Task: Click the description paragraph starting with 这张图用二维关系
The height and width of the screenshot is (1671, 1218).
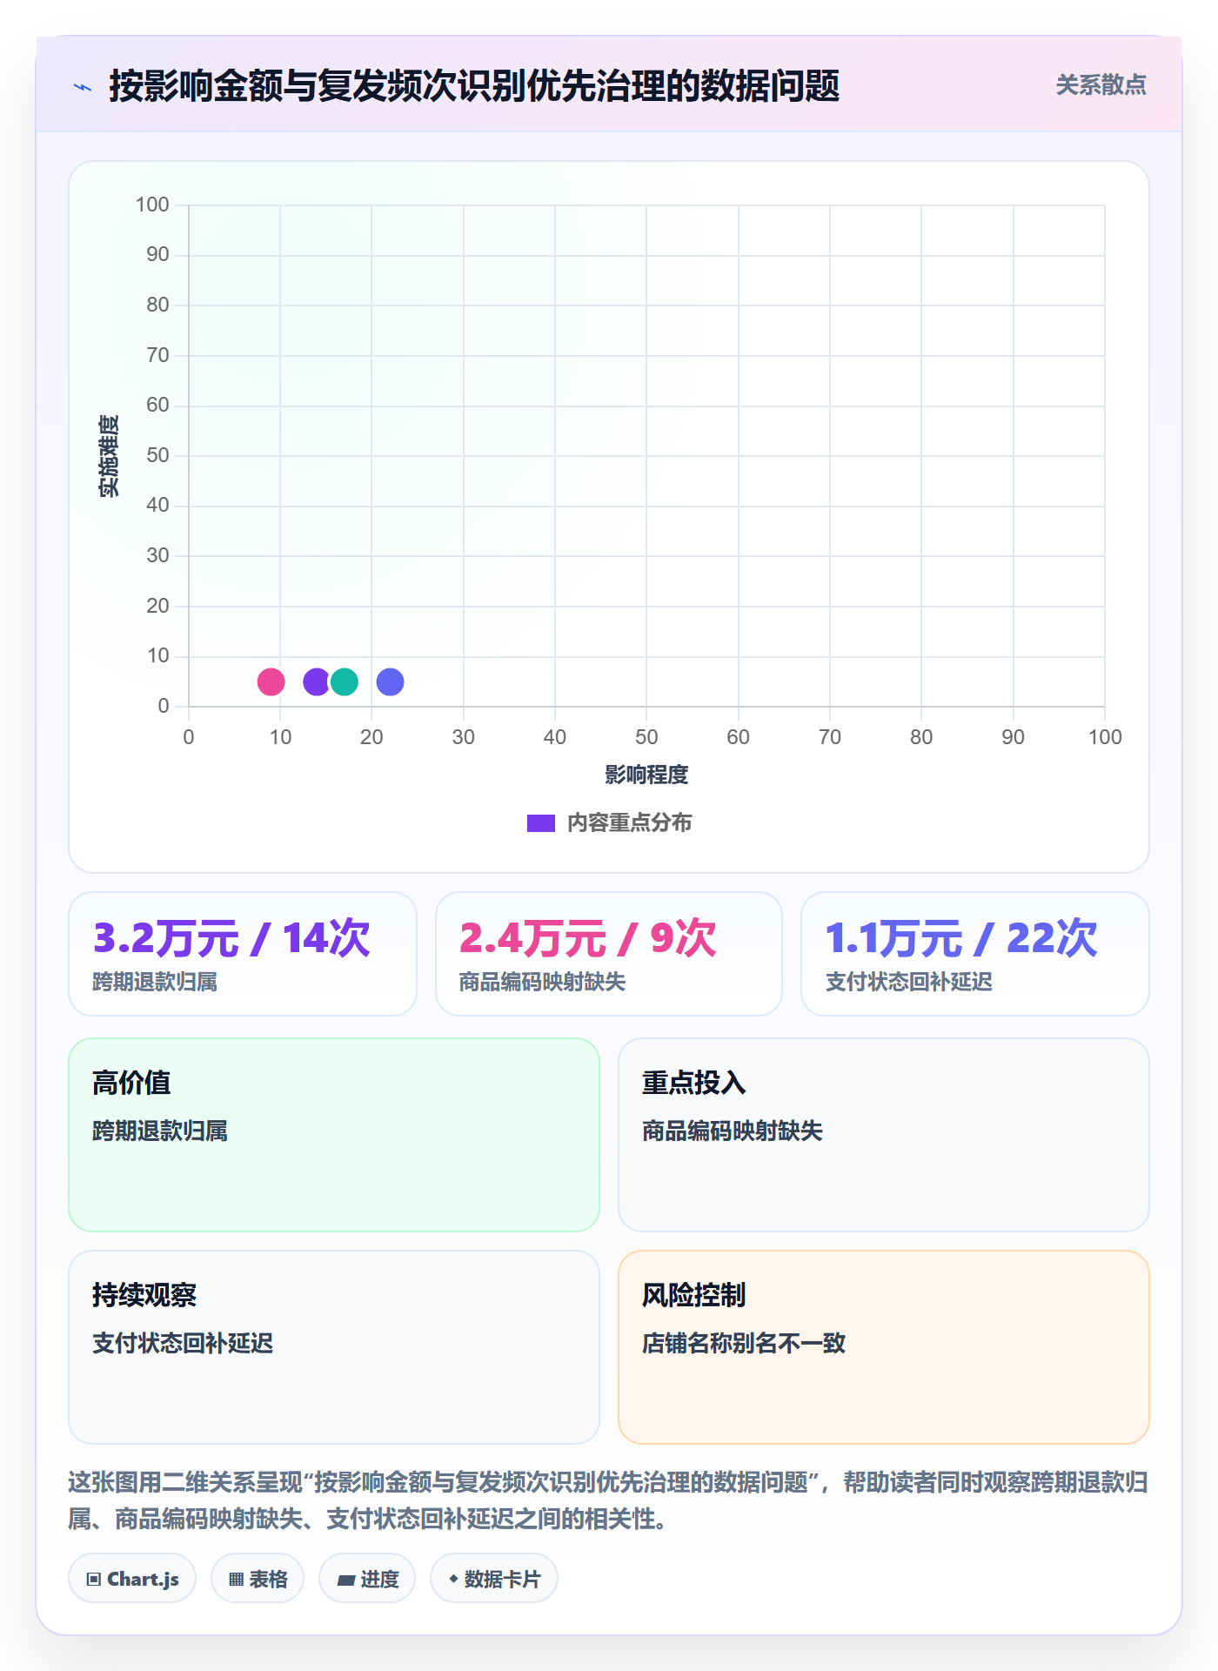Action: (x=608, y=1500)
